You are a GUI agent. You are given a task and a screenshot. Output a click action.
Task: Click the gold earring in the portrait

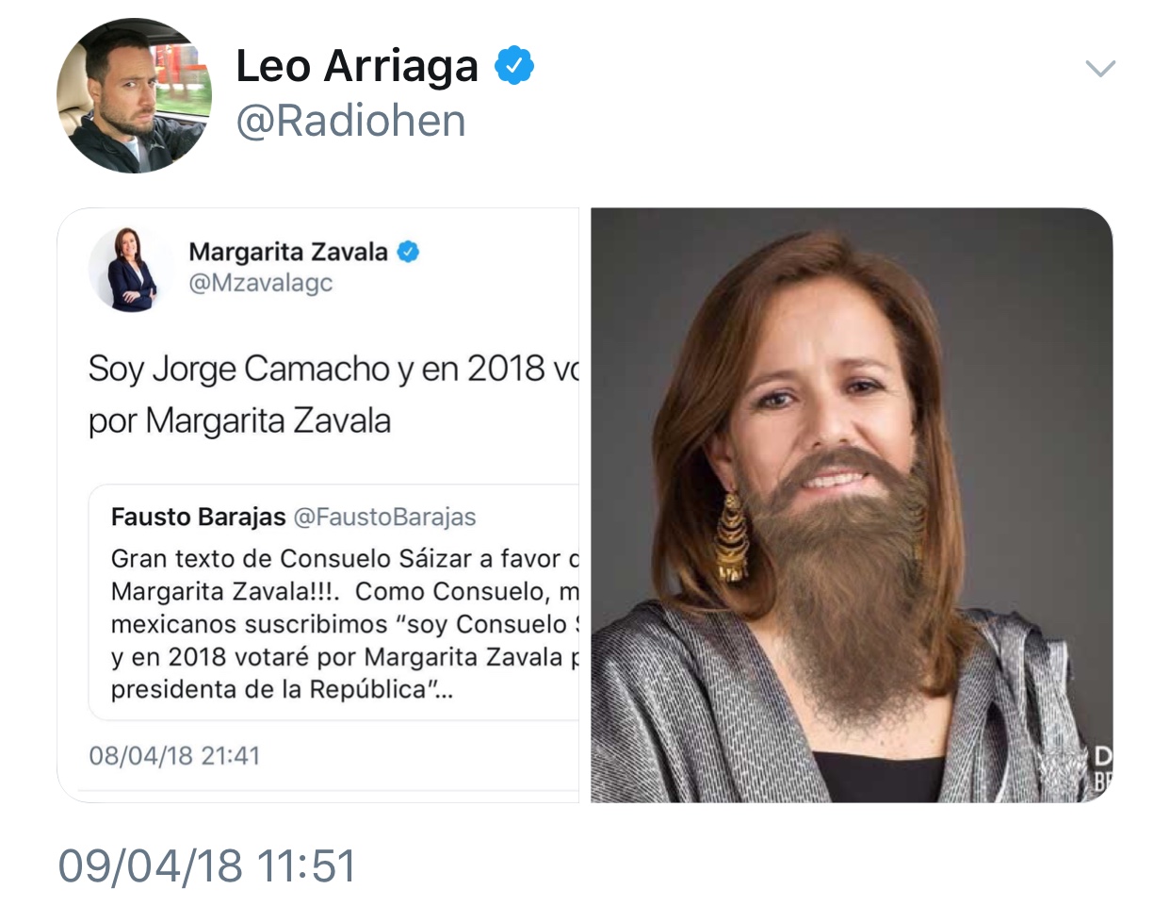[x=732, y=535]
